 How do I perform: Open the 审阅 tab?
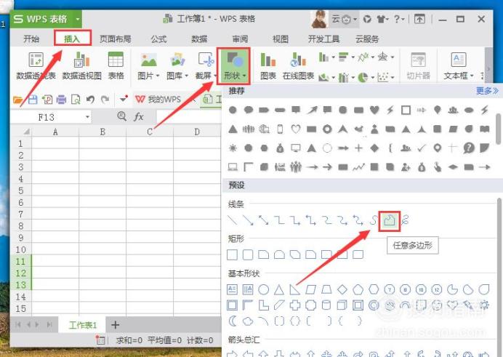click(240, 39)
